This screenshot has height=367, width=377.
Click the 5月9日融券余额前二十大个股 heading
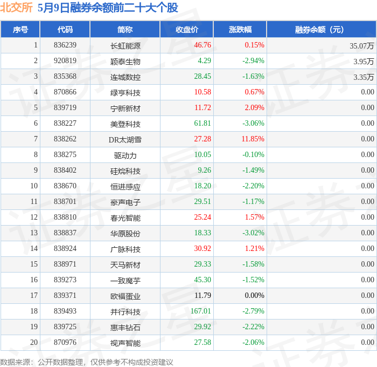pos(108,8)
